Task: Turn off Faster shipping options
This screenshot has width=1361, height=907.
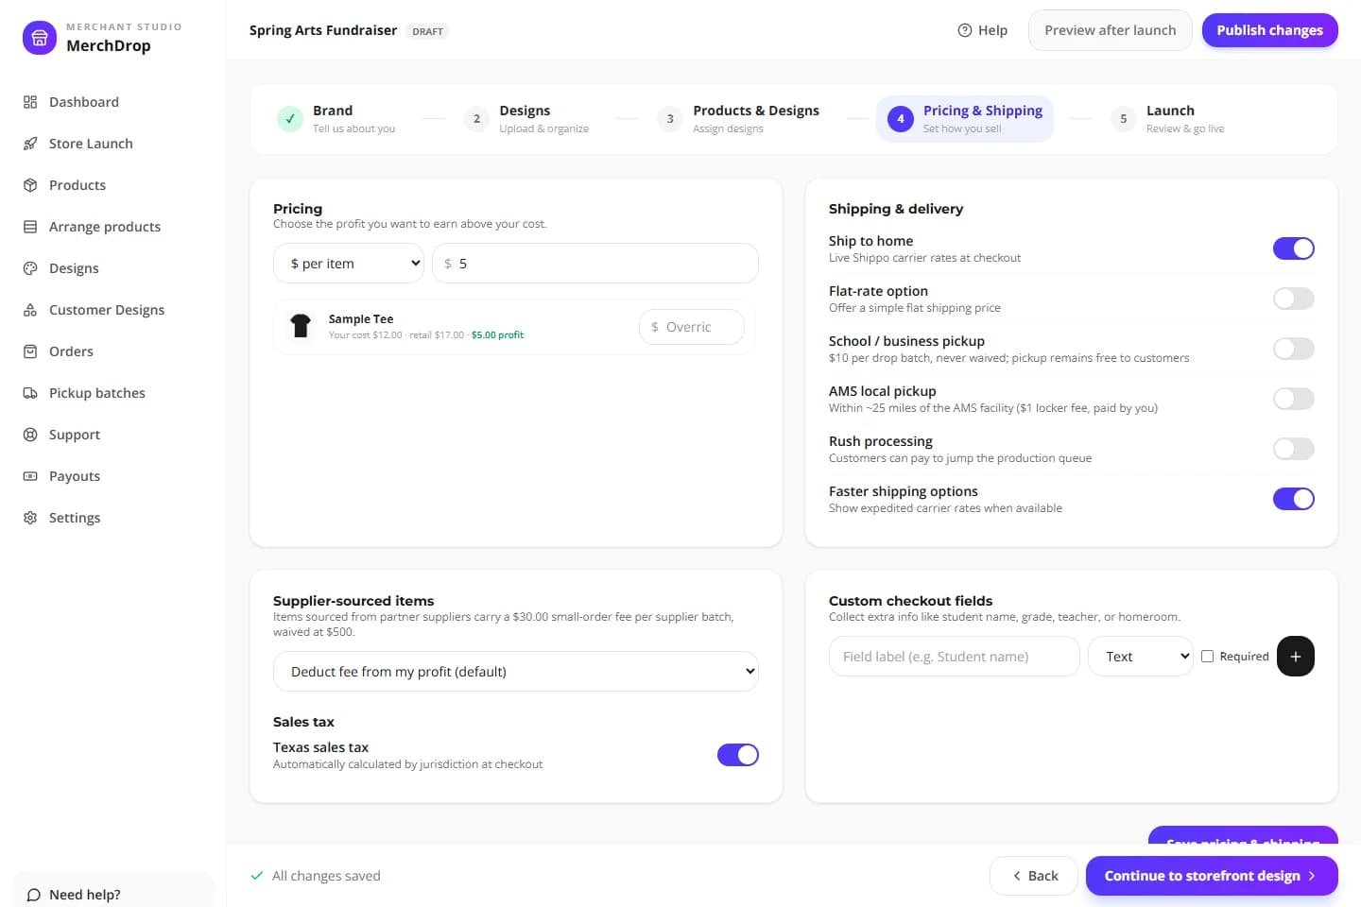Action: pyautogui.click(x=1294, y=499)
